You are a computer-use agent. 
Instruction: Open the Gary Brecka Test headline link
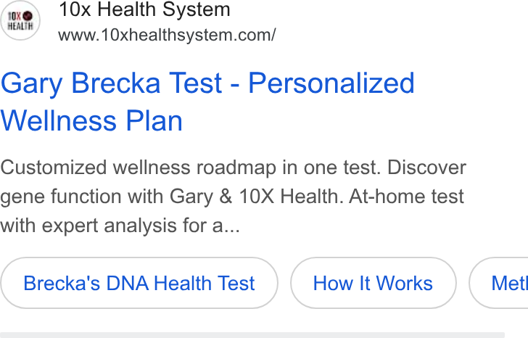(x=207, y=102)
